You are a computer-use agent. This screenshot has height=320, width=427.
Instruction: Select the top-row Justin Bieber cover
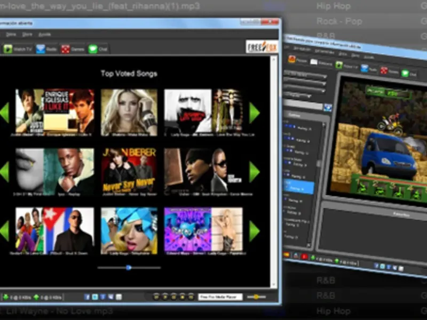[x=29, y=111]
